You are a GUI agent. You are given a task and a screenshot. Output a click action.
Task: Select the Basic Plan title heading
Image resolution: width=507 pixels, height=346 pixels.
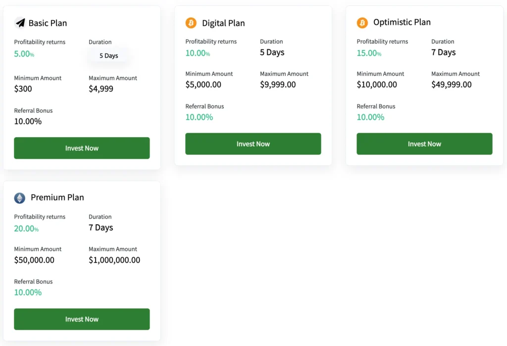point(48,23)
